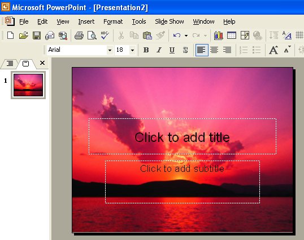This screenshot has height=240, width=304.
Task: Save the presentation with the floppy disk icon
Action: coord(37,35)
